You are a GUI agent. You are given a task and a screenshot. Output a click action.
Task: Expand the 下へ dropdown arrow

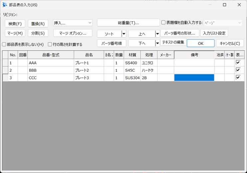coord(157,43)
